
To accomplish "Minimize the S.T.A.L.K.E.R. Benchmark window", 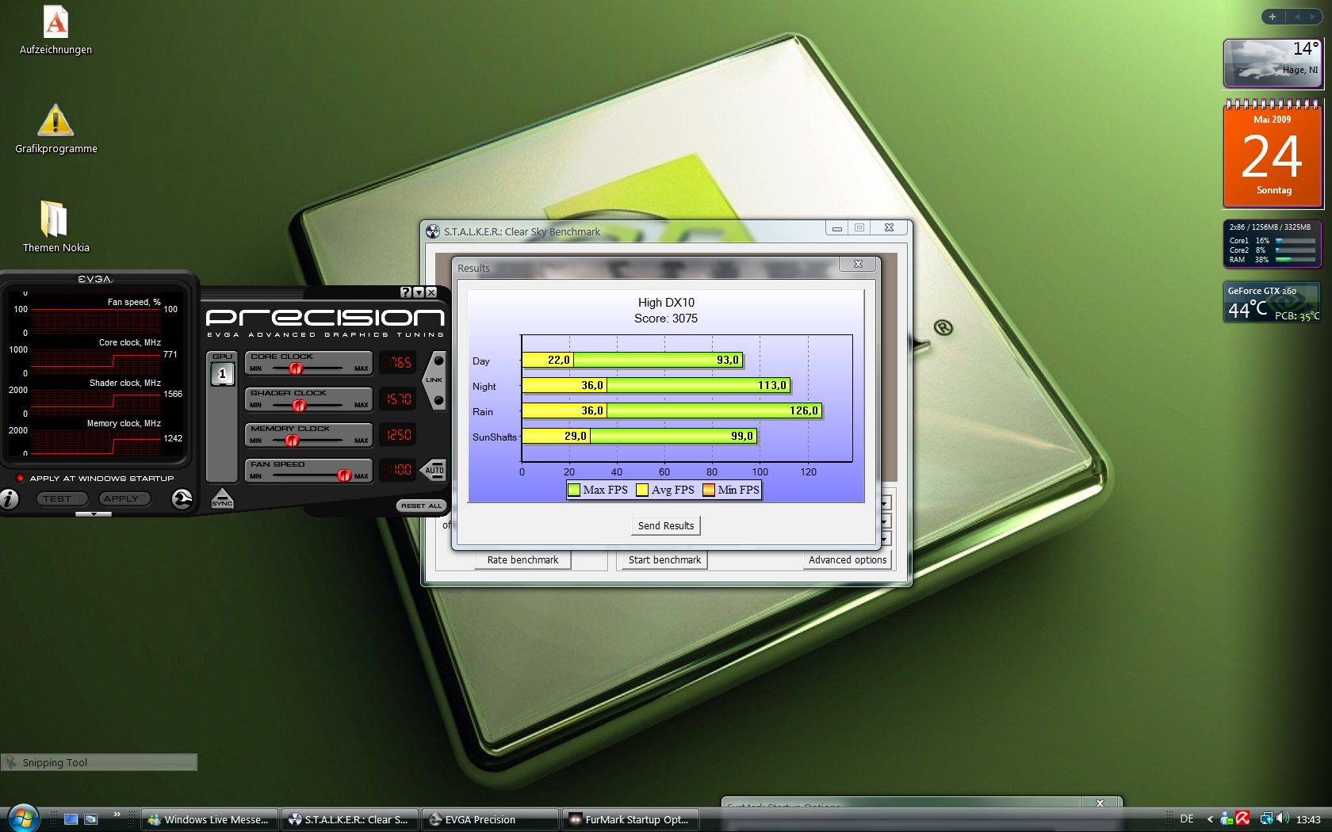I will [836, 228].
